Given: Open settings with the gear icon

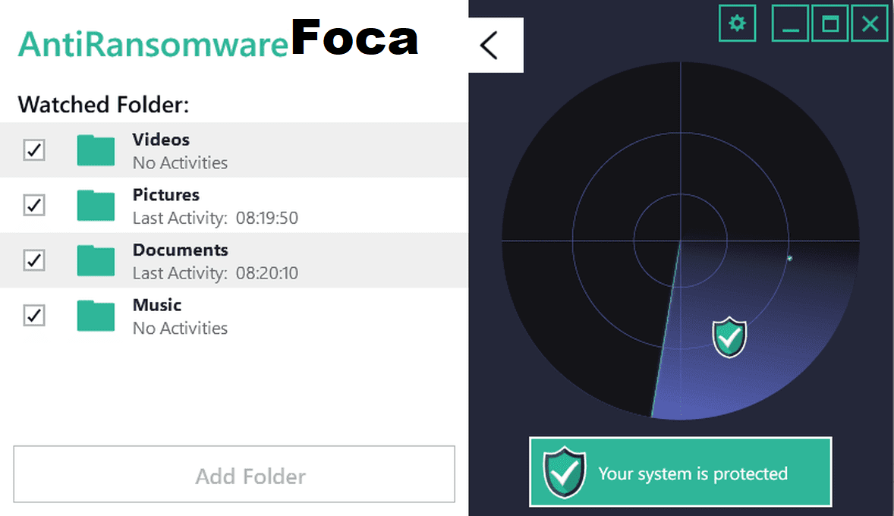Looking at the screenshot, I should tap(737, 24).
